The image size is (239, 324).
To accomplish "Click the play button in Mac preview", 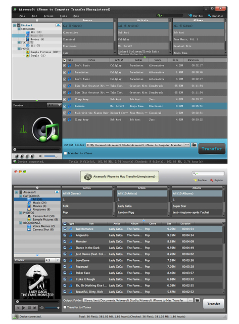I will click(24, 308).
